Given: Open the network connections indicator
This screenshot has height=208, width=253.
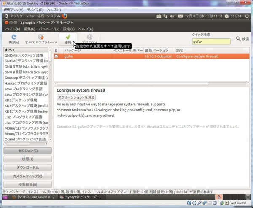Looking at the screenshot, I should tap(165, 16).
